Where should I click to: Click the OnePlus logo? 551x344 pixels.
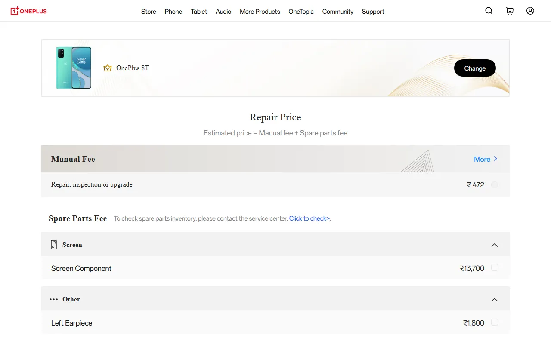tap(28, 11)
